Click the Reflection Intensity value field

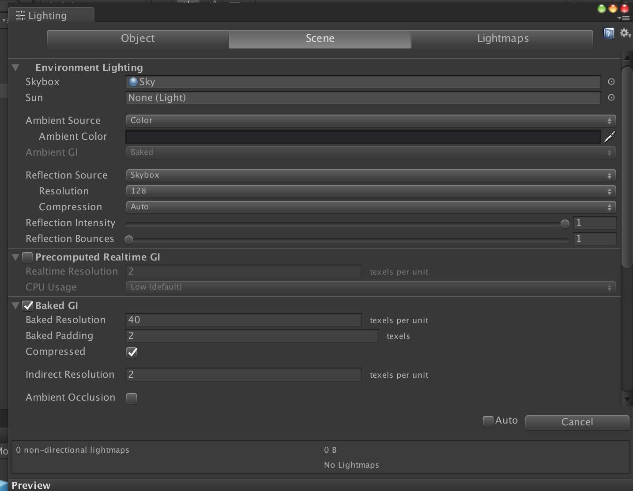pyautogui.click(x=595, y=223)
